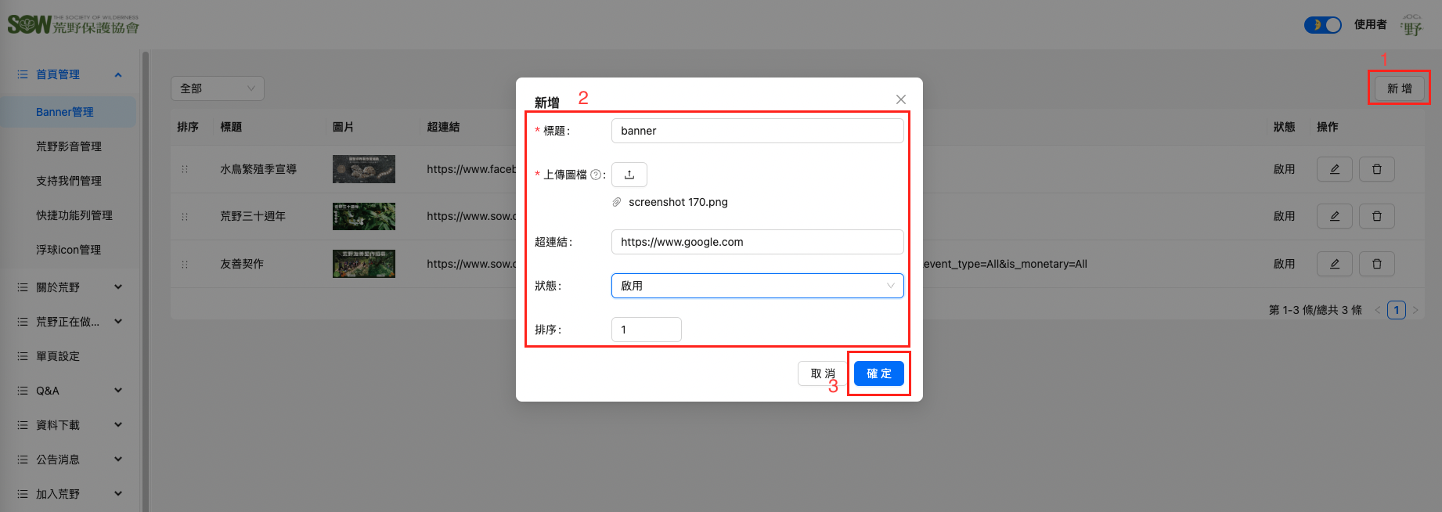
Task: Toggle the dark mode switch in header
Action: (1322, 25)
